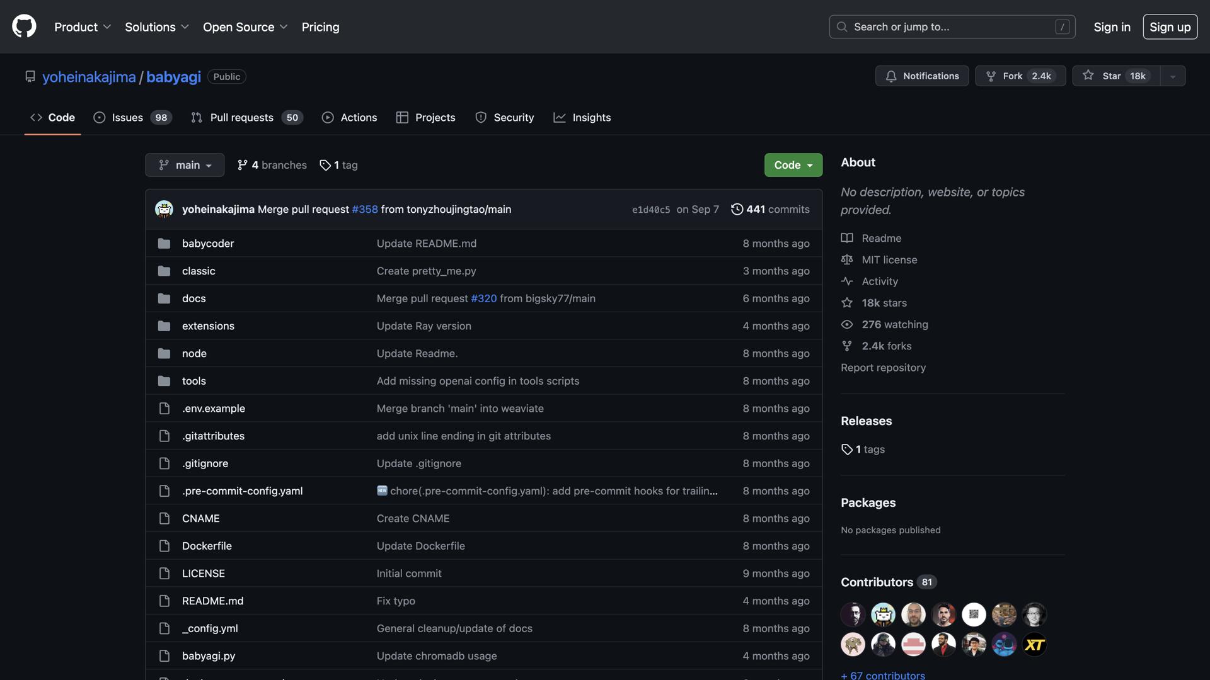Open the star lists dropdown arrow
The height and width of the screenshot is (680, 1210).
coord(1172,76)
